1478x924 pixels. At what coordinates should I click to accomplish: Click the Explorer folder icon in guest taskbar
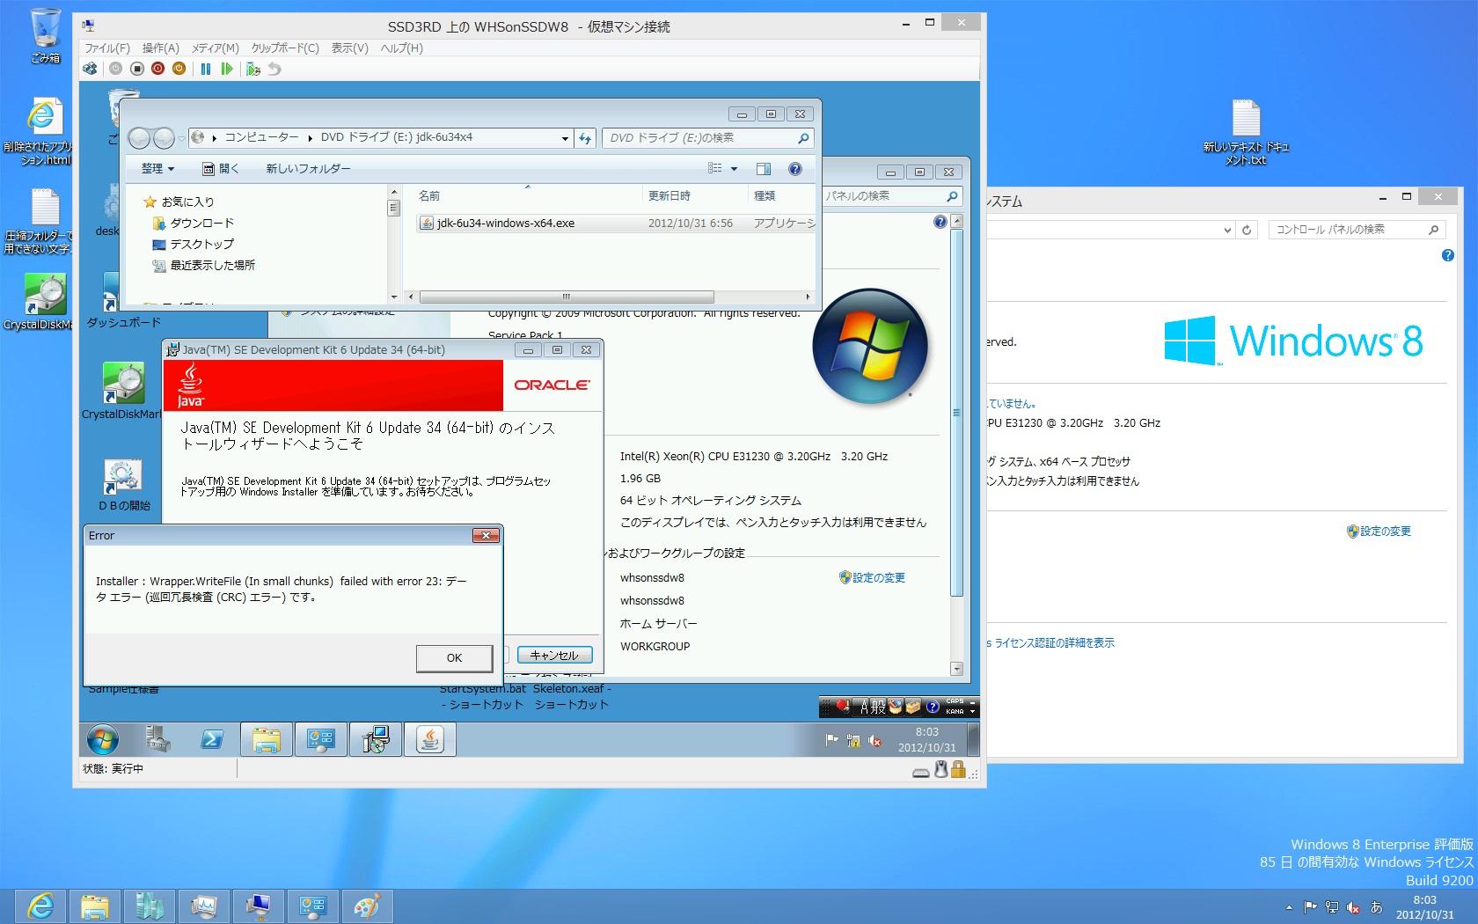pyautogui.click(x=266, y=739)
